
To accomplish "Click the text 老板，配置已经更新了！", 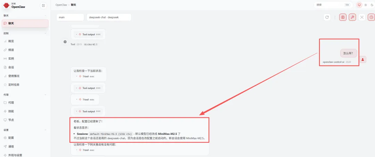I will point(88,121).
